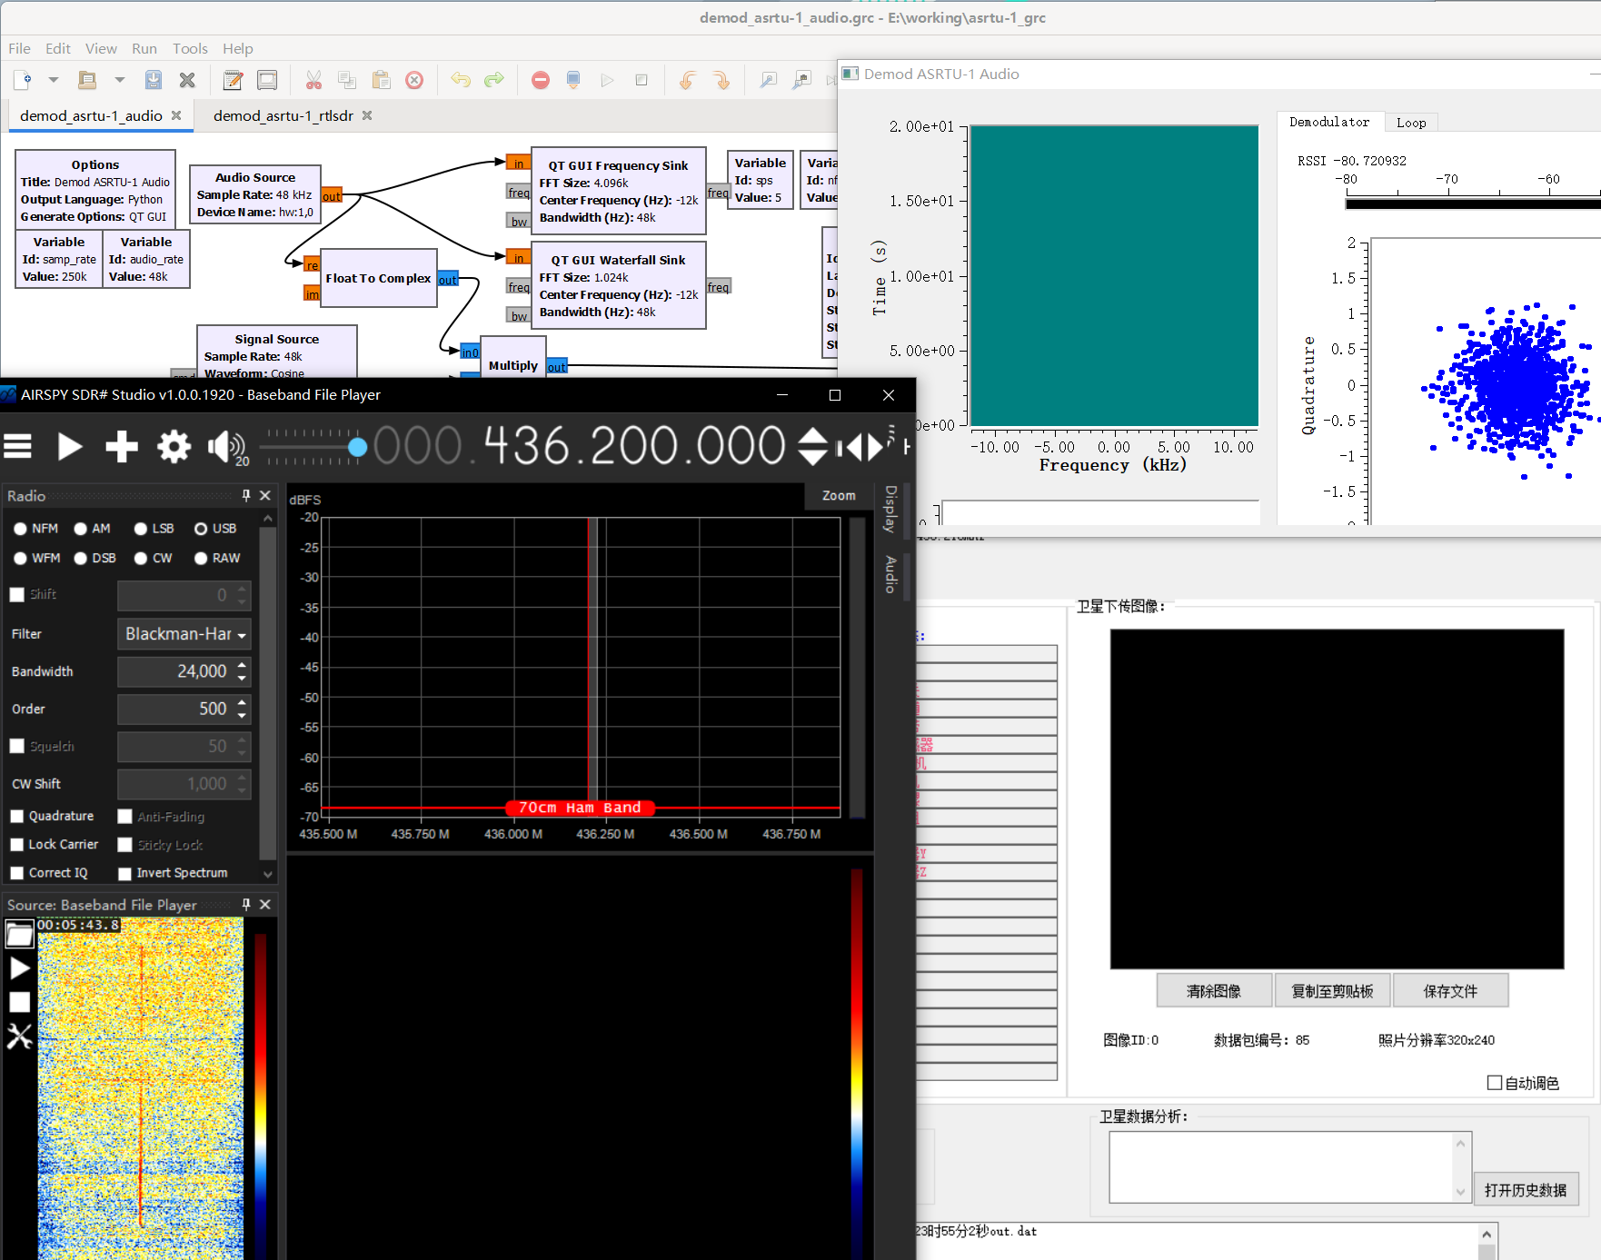
Task: Enable the Correct IQ checkbox
Action: 17,873
